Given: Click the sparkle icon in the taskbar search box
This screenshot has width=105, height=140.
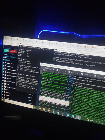Looking at the screenshot, I should tap(29, 106).
